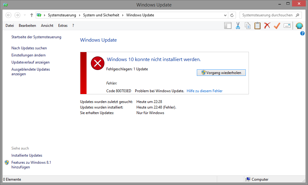
Task: Click the layout pane toolbar icon
Action: click(228, 26)
